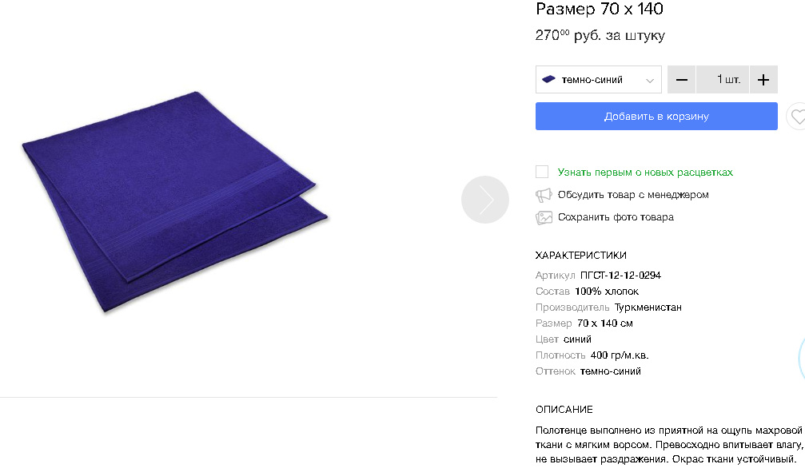Click the blue towel product image
This screenshot has height=472, width=805.
coord(176,200)
